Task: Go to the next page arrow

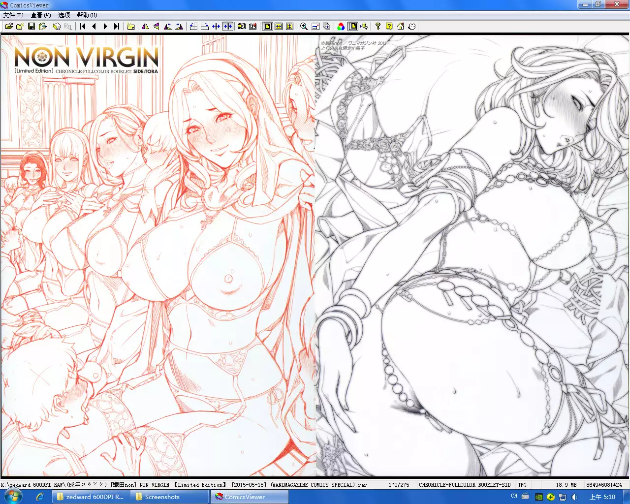Action: [105, 27]
